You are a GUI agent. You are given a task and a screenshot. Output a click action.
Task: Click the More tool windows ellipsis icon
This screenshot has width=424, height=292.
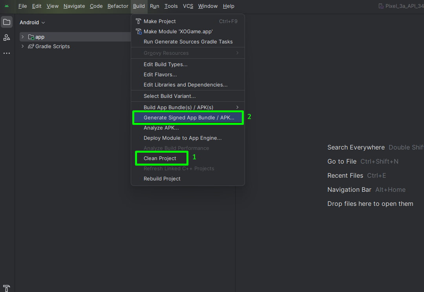(7, 53)
